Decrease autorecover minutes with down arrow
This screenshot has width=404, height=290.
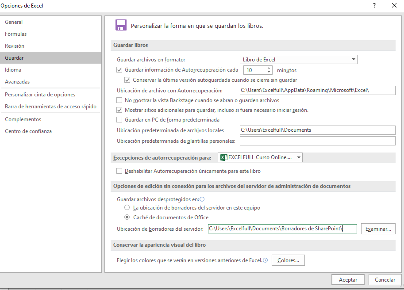(x=269, y=72)
